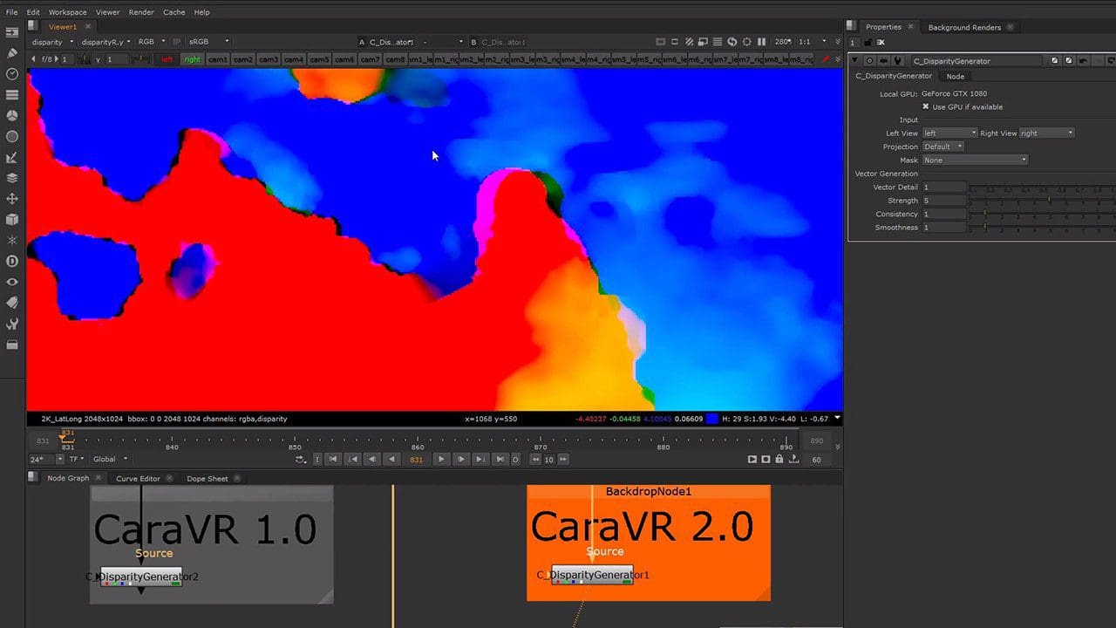Open the Left View dropdown
This screenshot has height=628, width=1116.
click(x=949, y=133)
